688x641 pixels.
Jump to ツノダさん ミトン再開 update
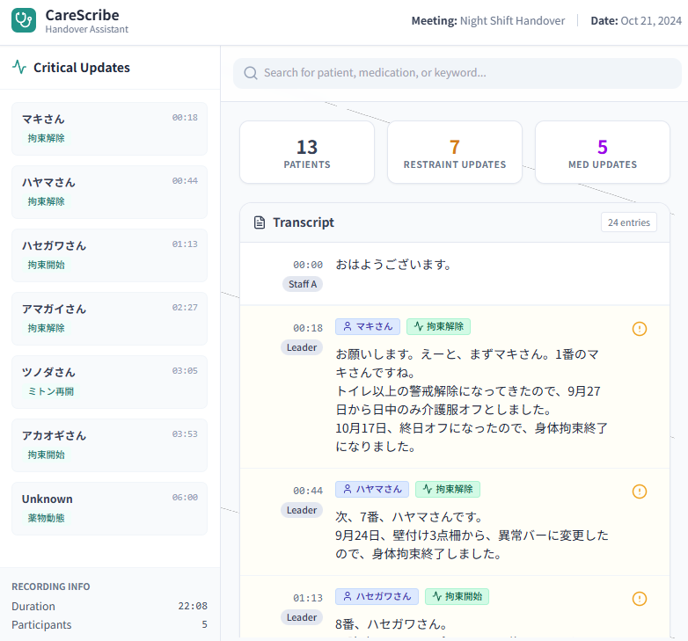(x=109, y=382)
